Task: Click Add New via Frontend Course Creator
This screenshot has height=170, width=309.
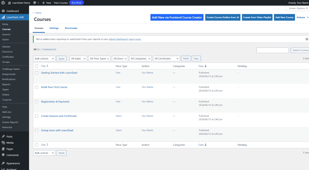Action: [177, 17]
